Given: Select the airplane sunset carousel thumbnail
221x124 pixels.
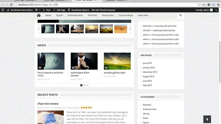Looking at the screenshot, I should (x=92, y=29).
